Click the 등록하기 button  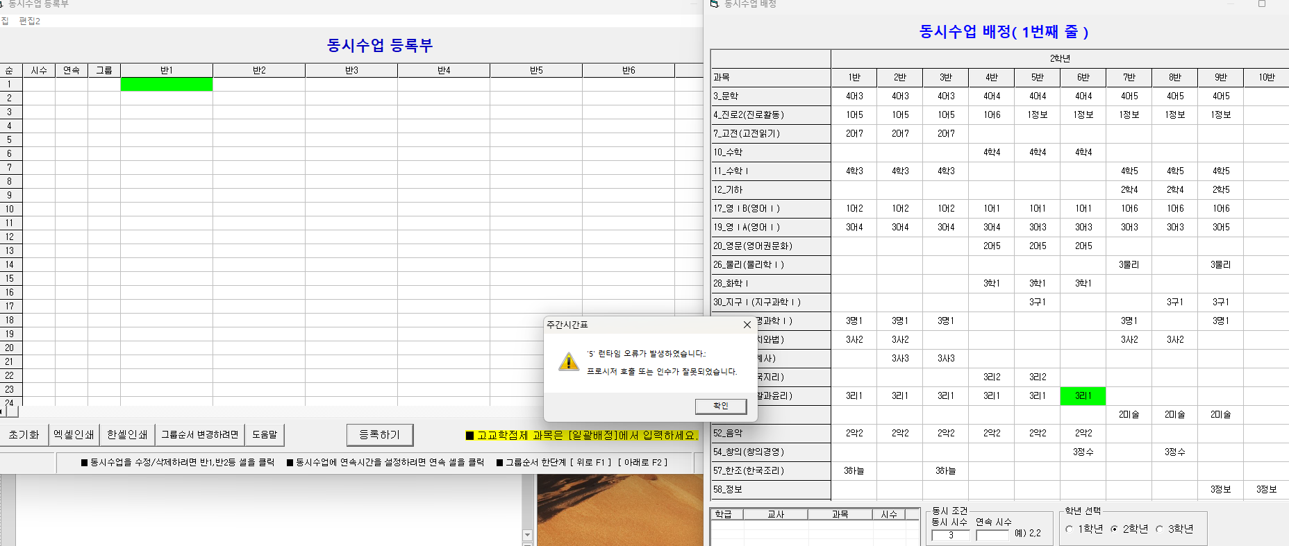(x=380, y=435)
